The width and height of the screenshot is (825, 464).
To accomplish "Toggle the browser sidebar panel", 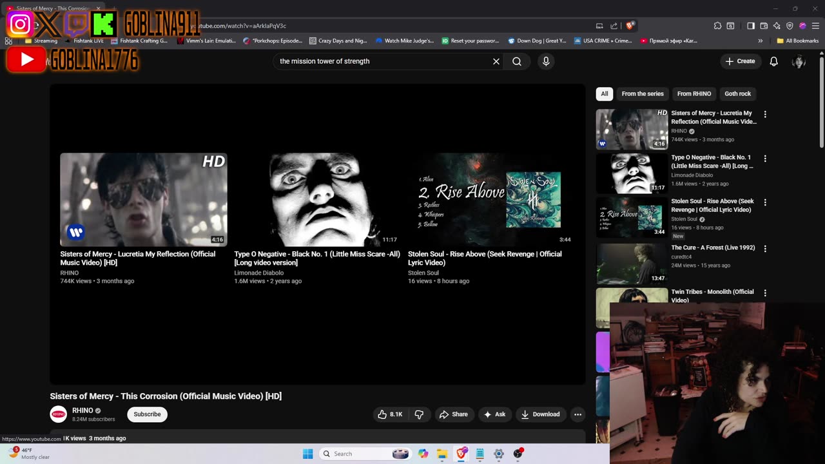I will pos(751,26).
